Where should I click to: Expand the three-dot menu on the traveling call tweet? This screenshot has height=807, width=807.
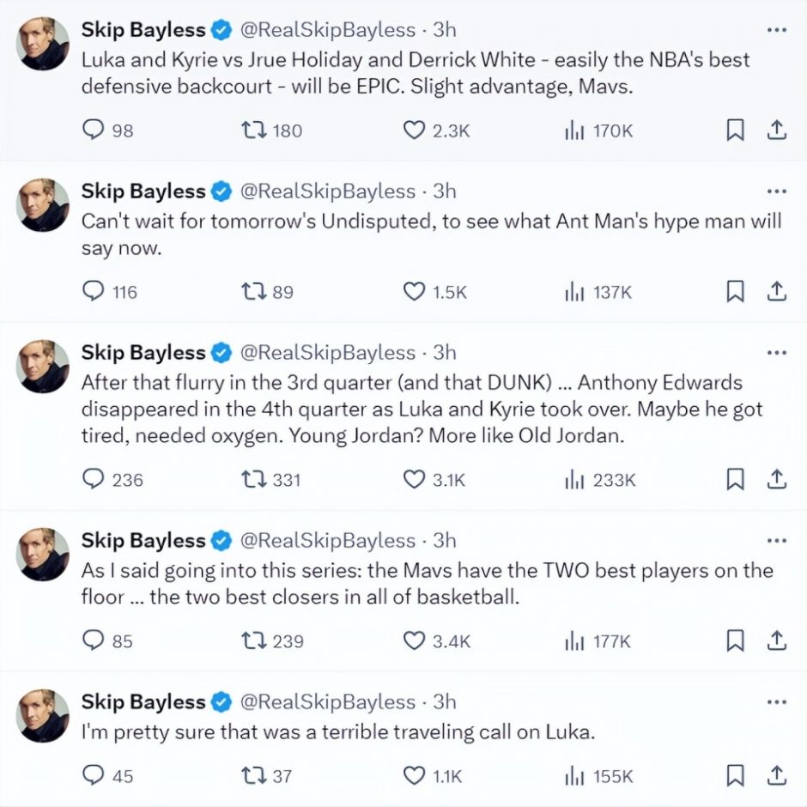click(x=776, y=702)
